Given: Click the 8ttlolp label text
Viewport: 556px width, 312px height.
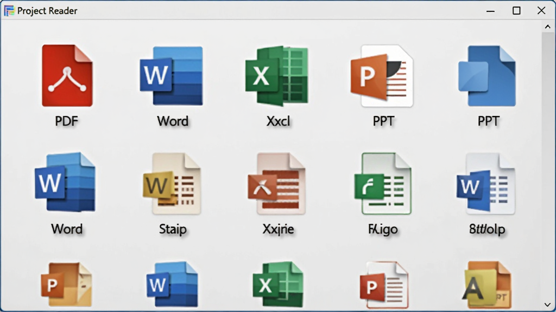Looking at the screenshot, I should tap(487, 229).
